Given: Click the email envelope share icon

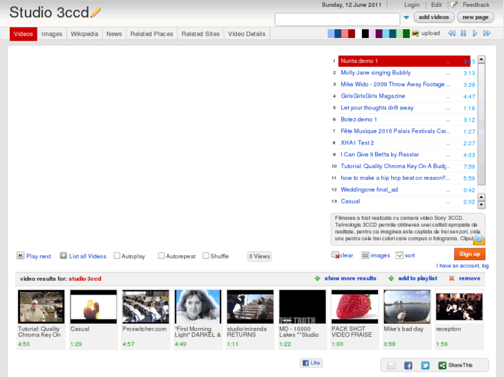Looking at the screenshot, I should pyautogui.click(x=391, y=365).
